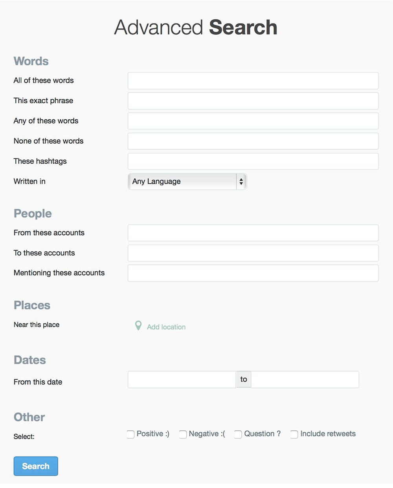Image resolution: width=393 pixels, height=488 pixels.
Task: Enable the Question ? checkbox
Action: pyautogui.click(x=238, y=434)
